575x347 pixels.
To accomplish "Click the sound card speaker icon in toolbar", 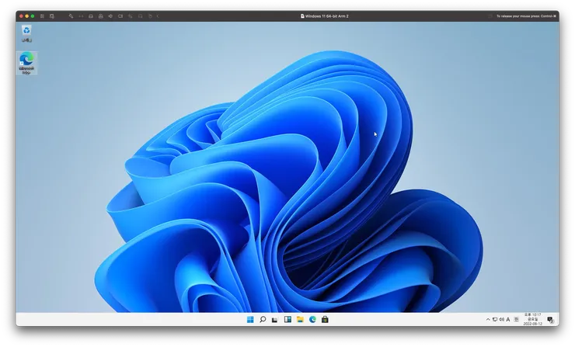I will click(110, 16).
